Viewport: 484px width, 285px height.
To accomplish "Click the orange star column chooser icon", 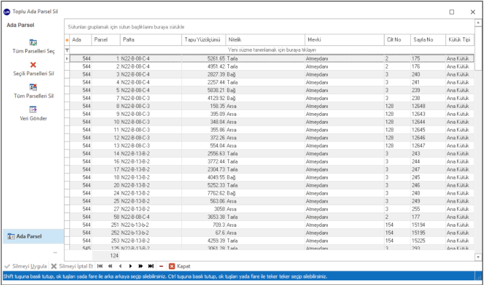I will tap(67, 40).
